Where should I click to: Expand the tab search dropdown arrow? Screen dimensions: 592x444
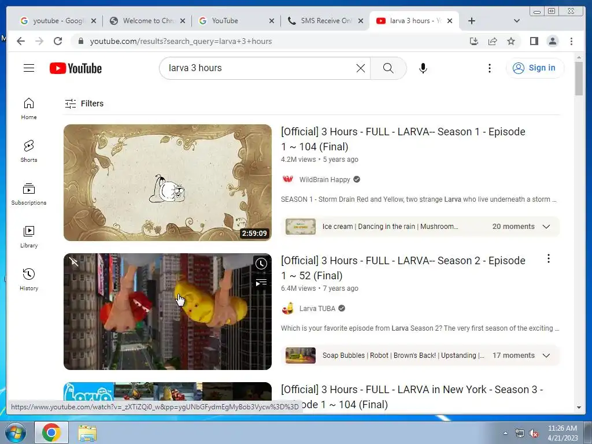tap(517, 21)
